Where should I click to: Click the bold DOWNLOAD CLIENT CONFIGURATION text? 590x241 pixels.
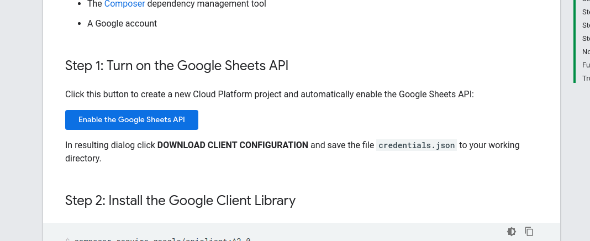(x=233, y=145)
